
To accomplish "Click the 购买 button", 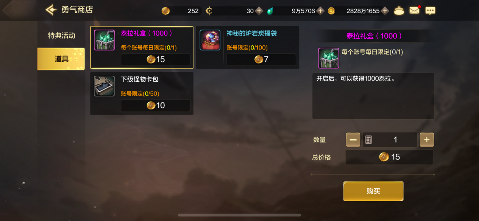I will tap(373, 191).
